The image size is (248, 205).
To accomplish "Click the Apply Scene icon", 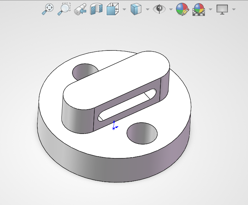I will click(x=199, y=10).
